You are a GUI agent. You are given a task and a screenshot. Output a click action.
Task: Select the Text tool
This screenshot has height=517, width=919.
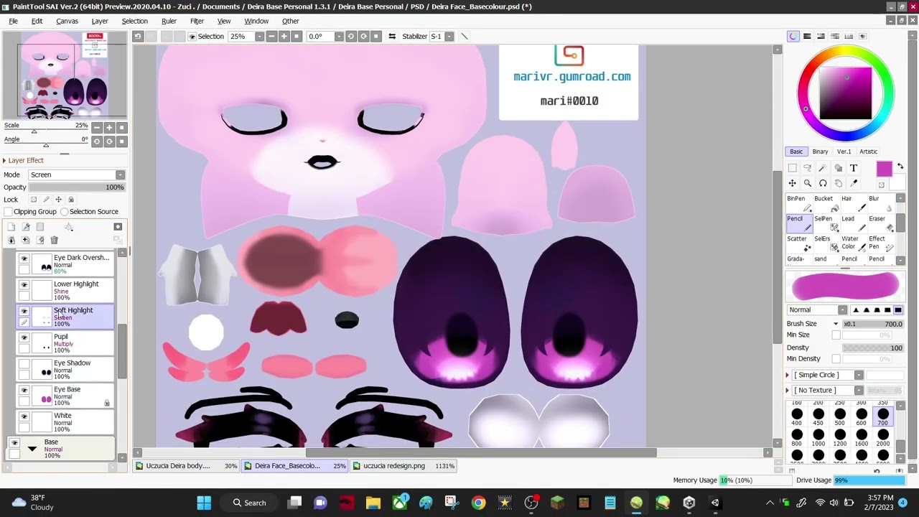coord(854,168)
